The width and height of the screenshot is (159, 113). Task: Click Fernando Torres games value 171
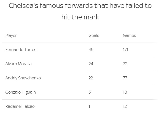coord(126,50)
